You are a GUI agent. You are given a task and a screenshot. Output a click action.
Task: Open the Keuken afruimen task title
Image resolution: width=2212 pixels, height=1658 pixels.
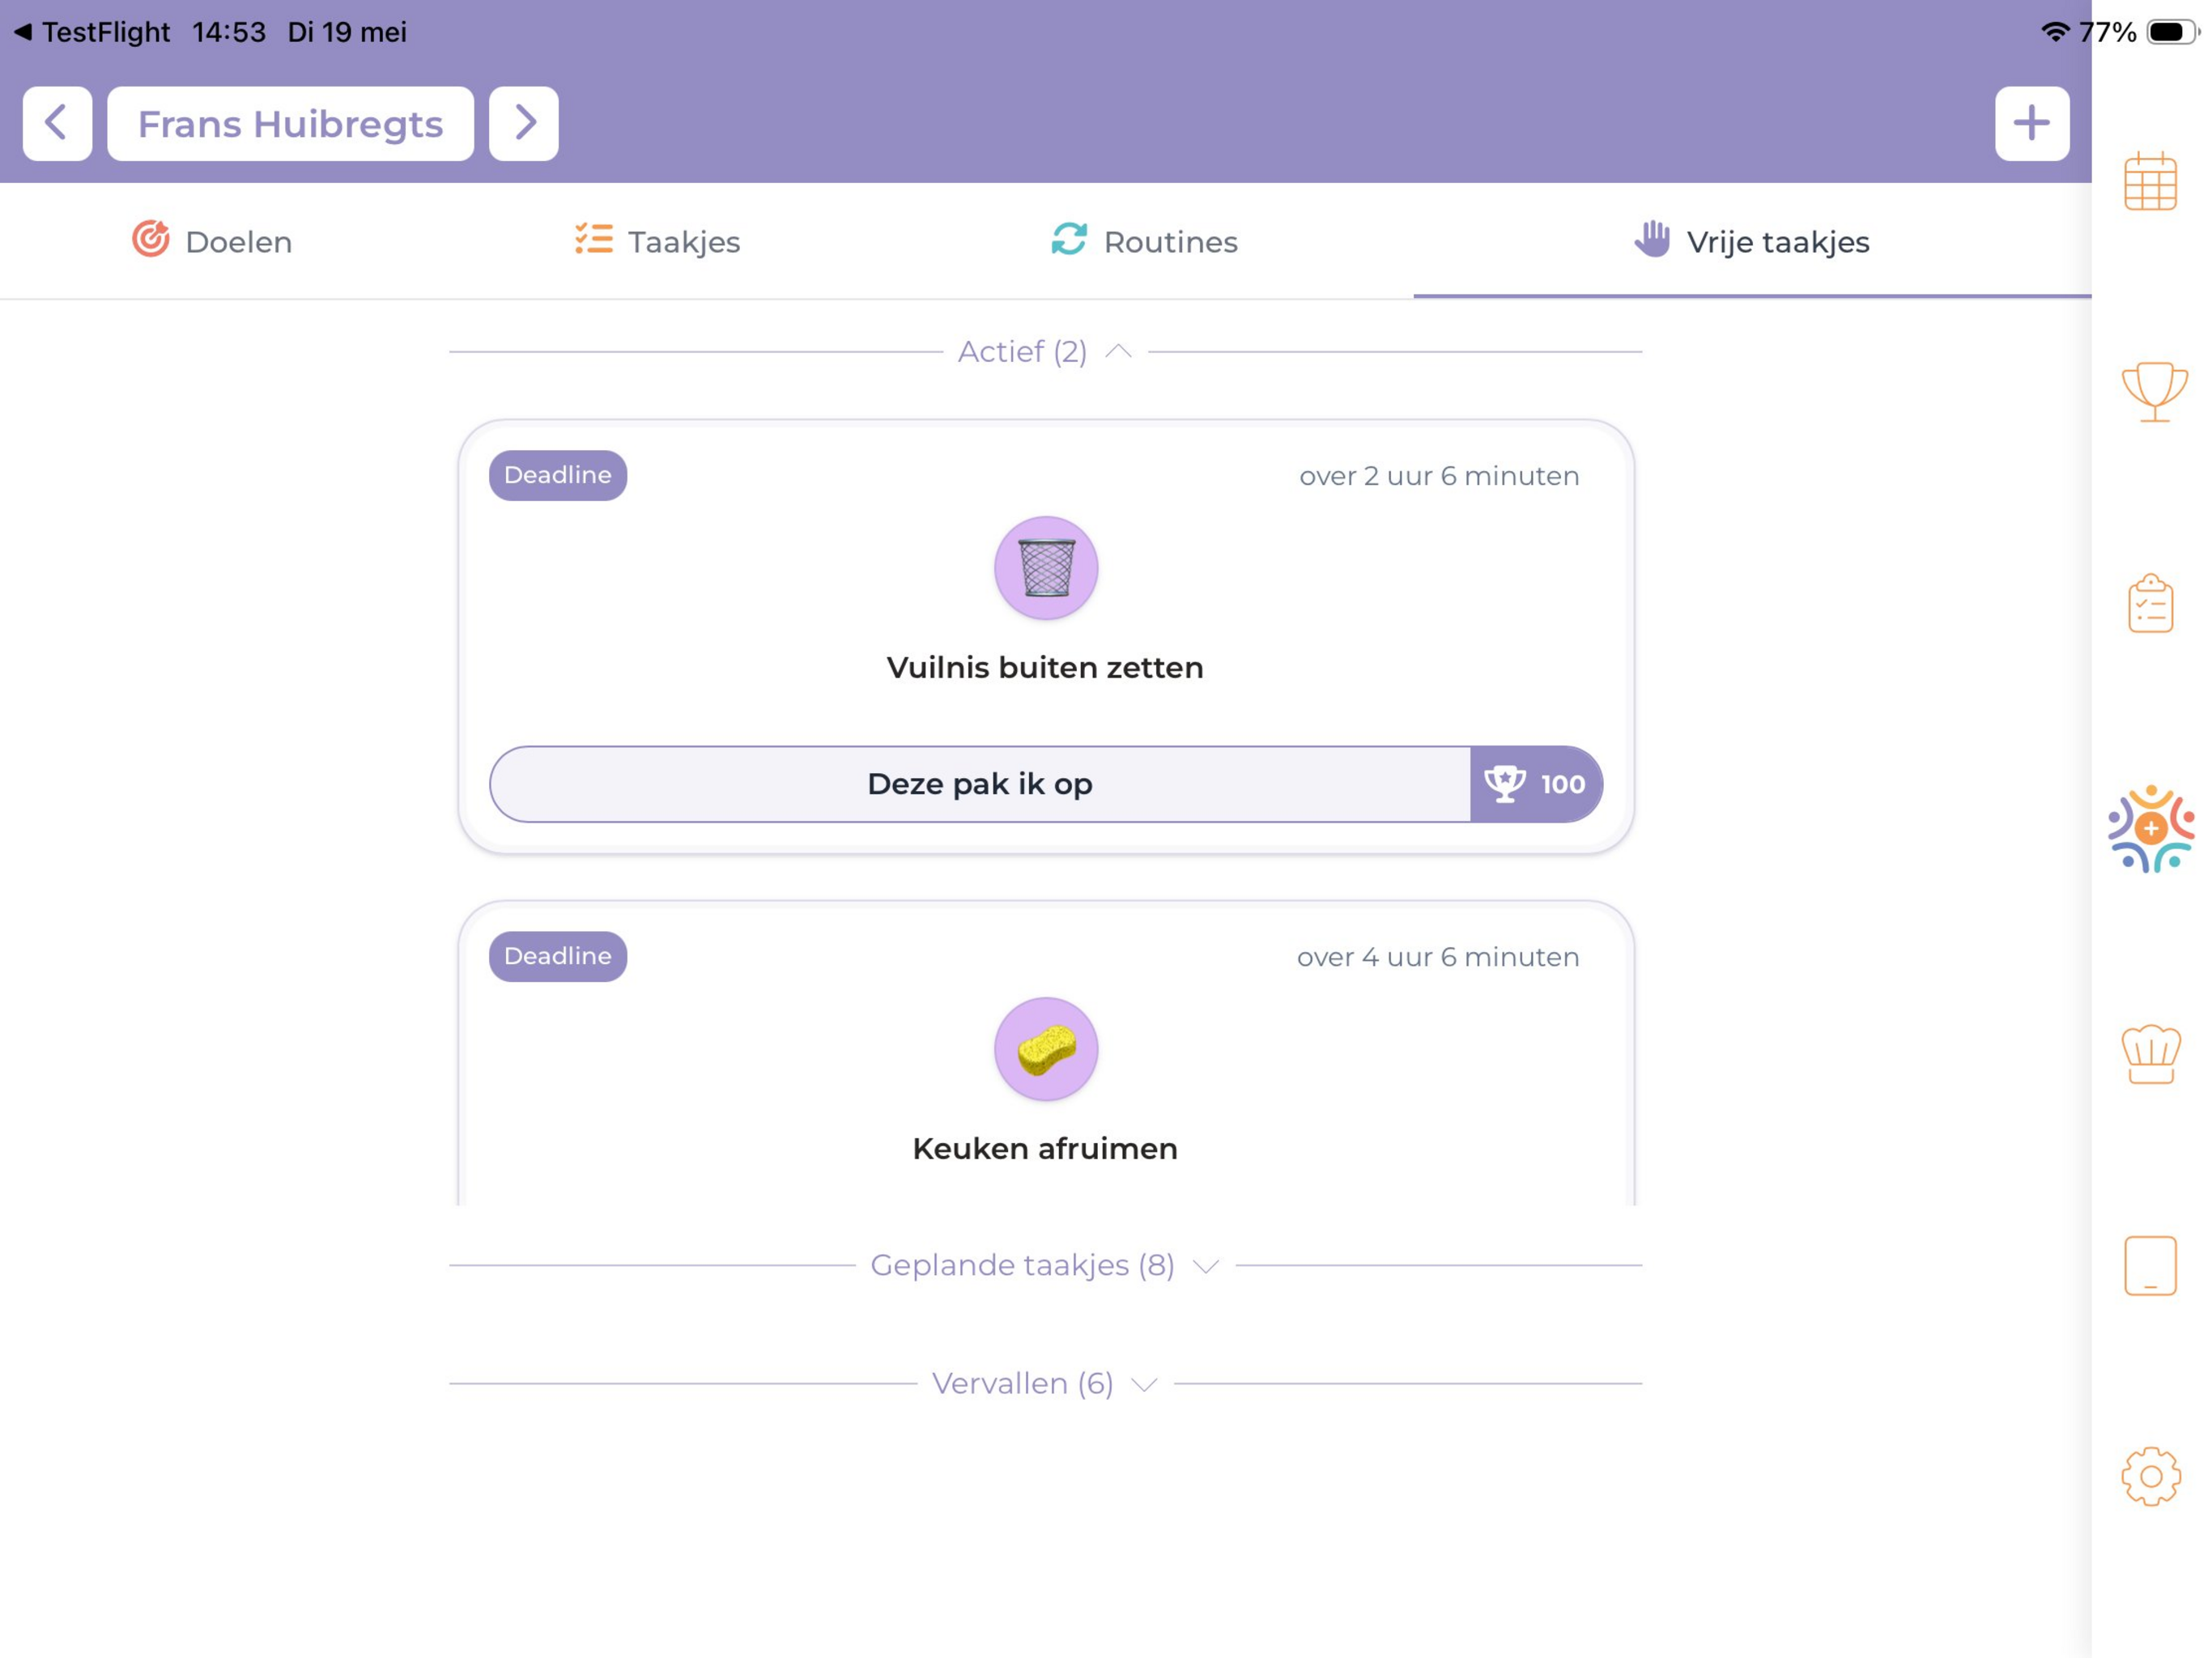1045,1148
